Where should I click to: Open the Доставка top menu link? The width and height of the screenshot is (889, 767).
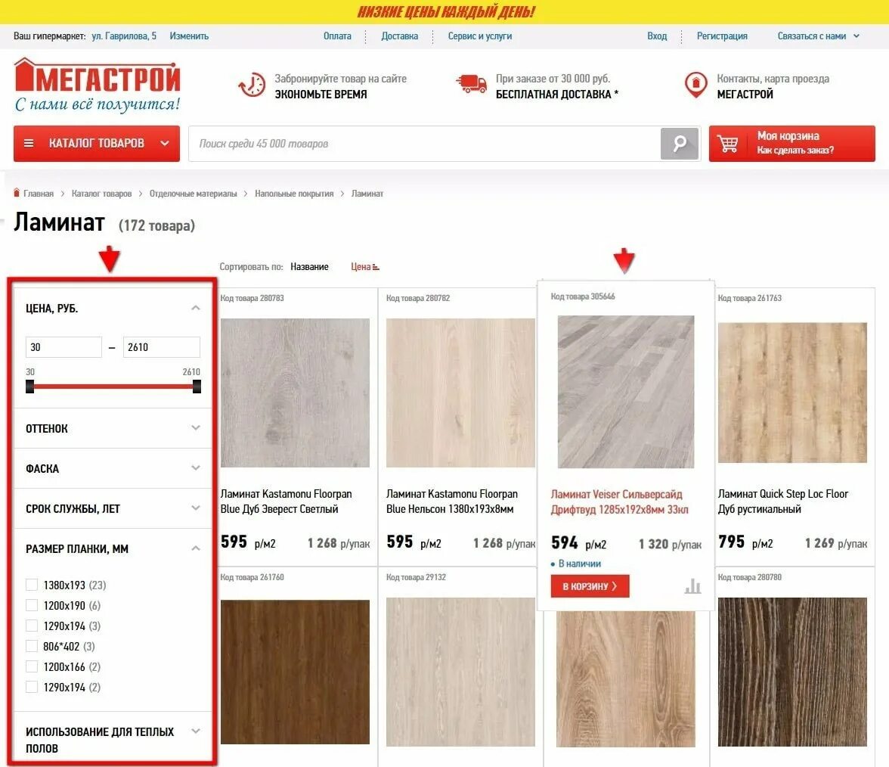pyautogui.click(x=400, y=36)
